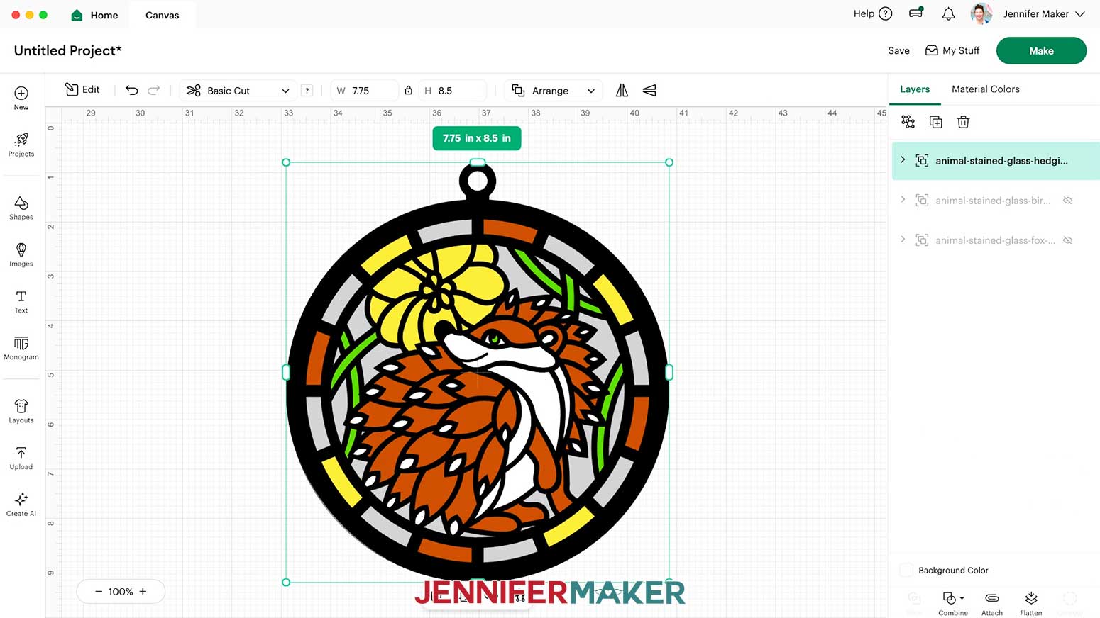Duplicate the selected layer
1100x618 pixels.
(x=936, y=122)
